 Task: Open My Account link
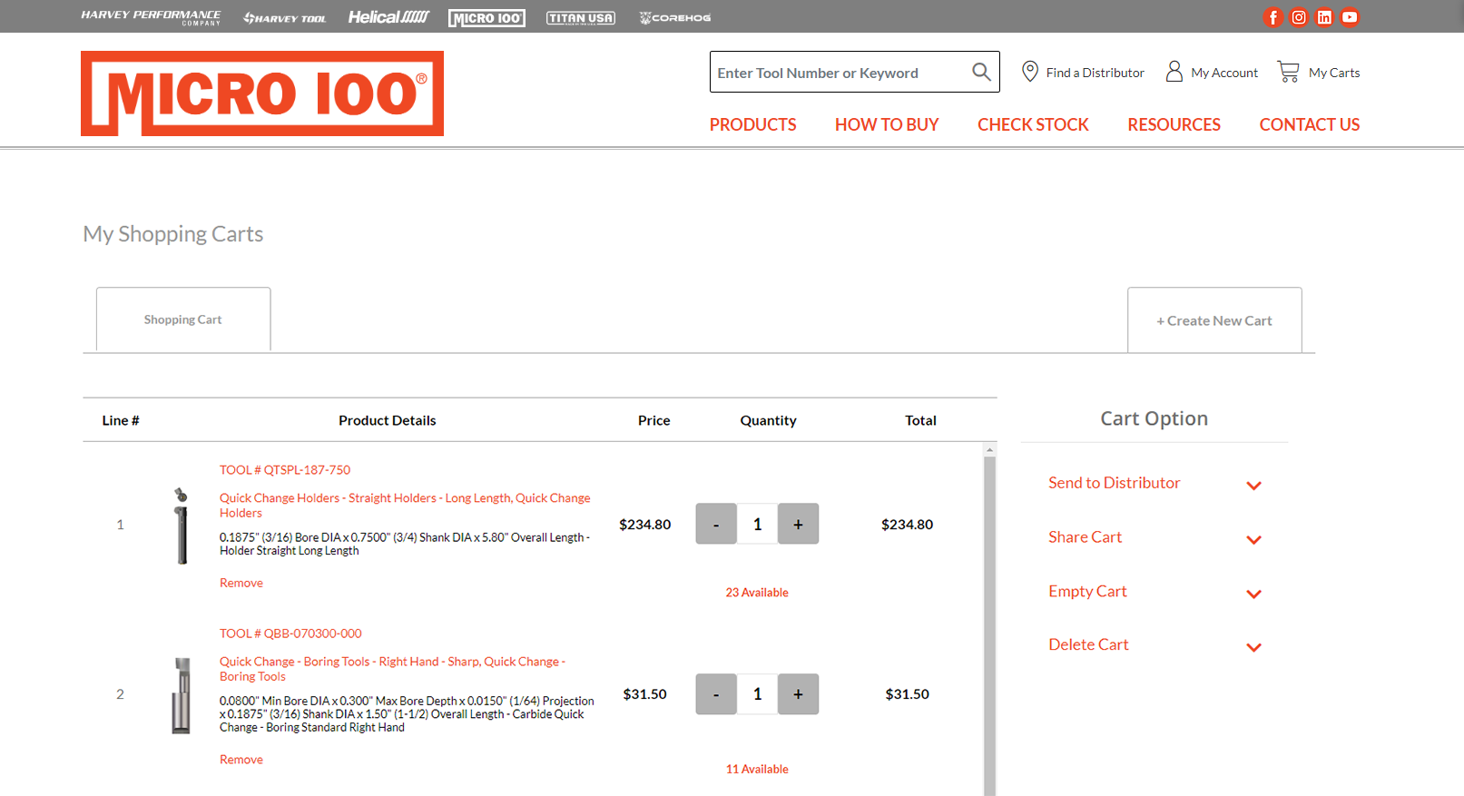[1224, 73]
